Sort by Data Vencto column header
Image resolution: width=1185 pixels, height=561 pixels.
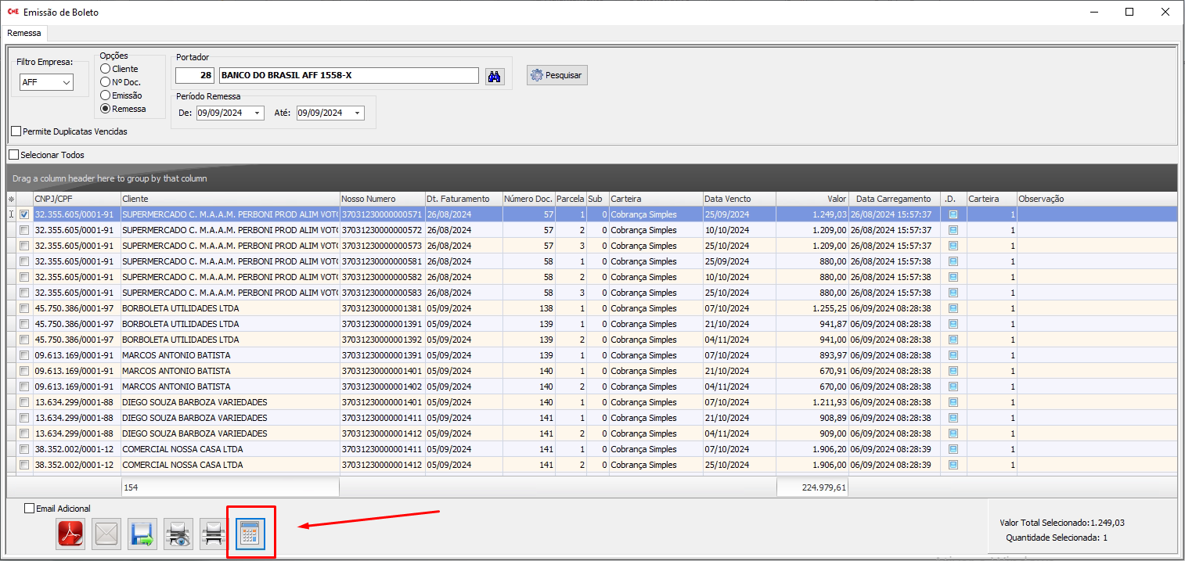click(x=738, y=199)
